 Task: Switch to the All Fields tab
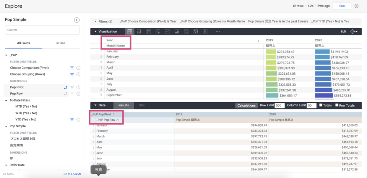click(x=23, y=43)
